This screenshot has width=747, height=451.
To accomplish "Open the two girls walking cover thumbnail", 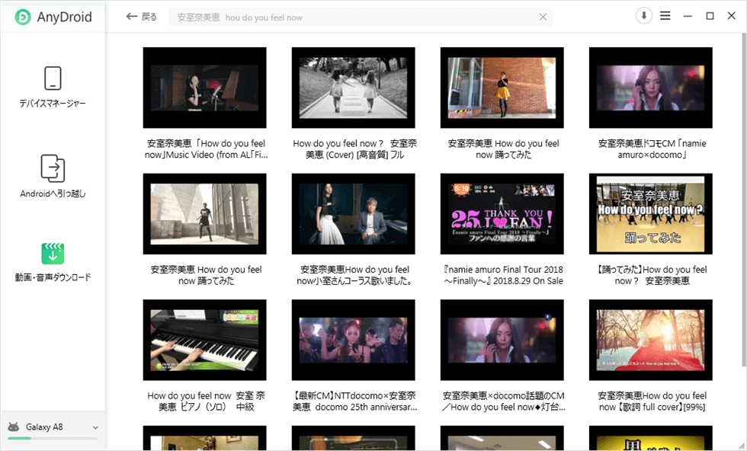I will click(x=353, y=88).
